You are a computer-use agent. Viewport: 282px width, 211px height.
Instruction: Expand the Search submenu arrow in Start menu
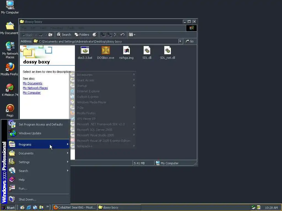point(68,170)
